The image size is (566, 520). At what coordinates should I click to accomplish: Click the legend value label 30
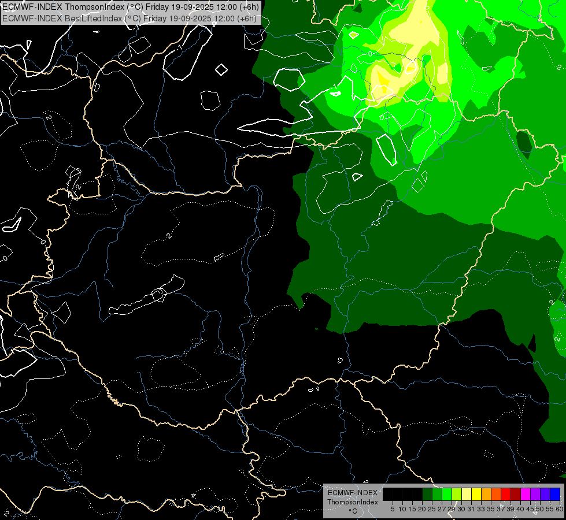point(461,509)
